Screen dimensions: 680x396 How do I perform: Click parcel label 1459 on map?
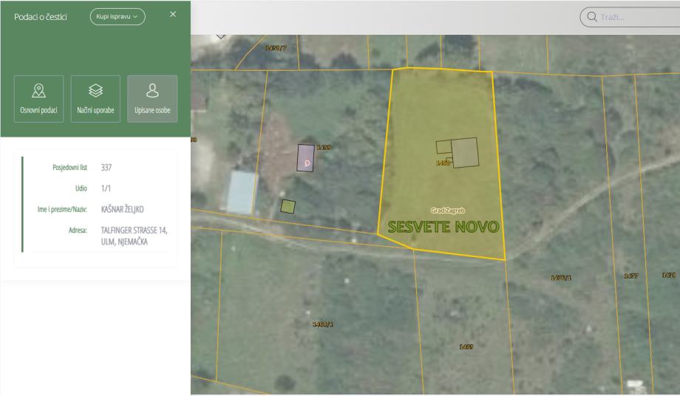324,147
